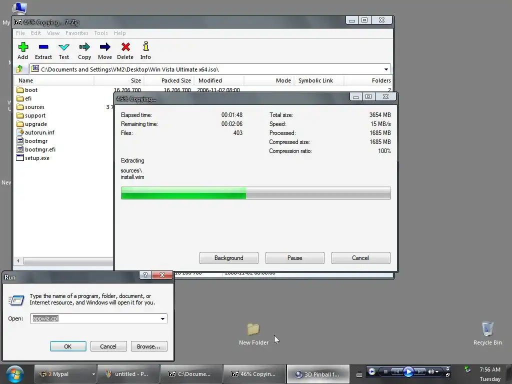This screenshot has width=512, height=384.
Task: Skip to next track in taskbar player
Action: click(420, 371)
